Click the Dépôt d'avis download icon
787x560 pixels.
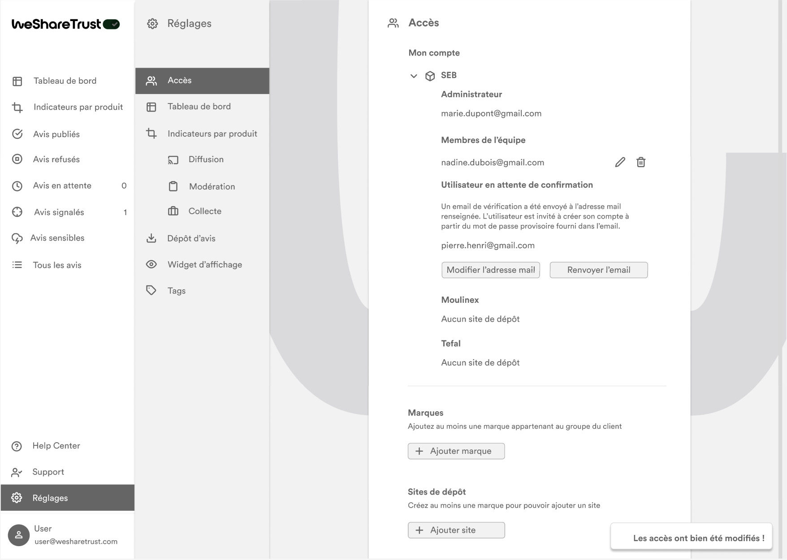pos(151,238)
